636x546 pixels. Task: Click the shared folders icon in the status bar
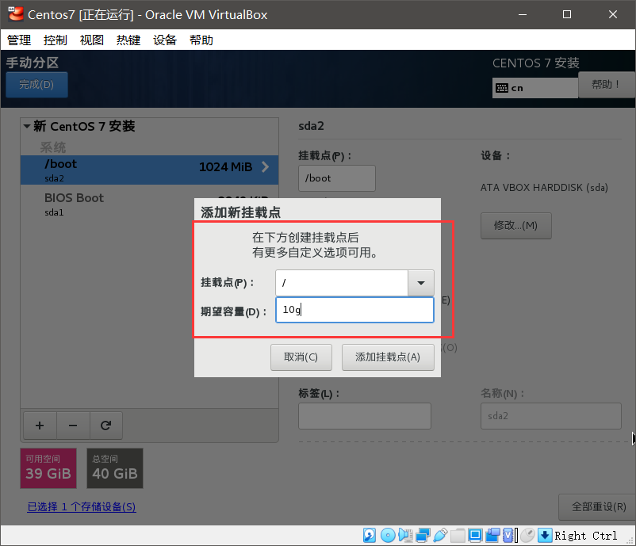458,535
